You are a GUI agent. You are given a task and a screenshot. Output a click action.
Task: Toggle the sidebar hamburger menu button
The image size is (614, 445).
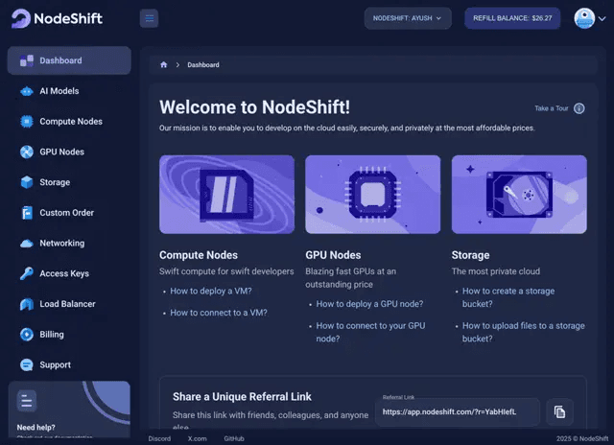click(150, 18)
